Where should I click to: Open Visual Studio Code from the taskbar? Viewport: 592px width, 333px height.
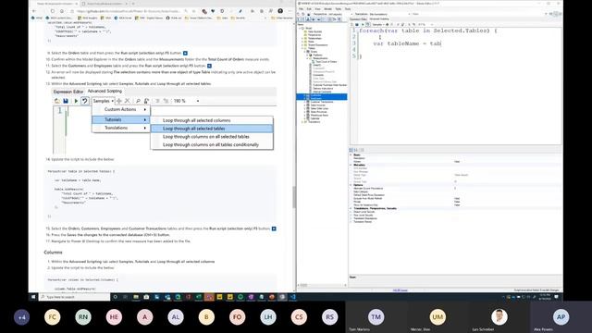292,297
